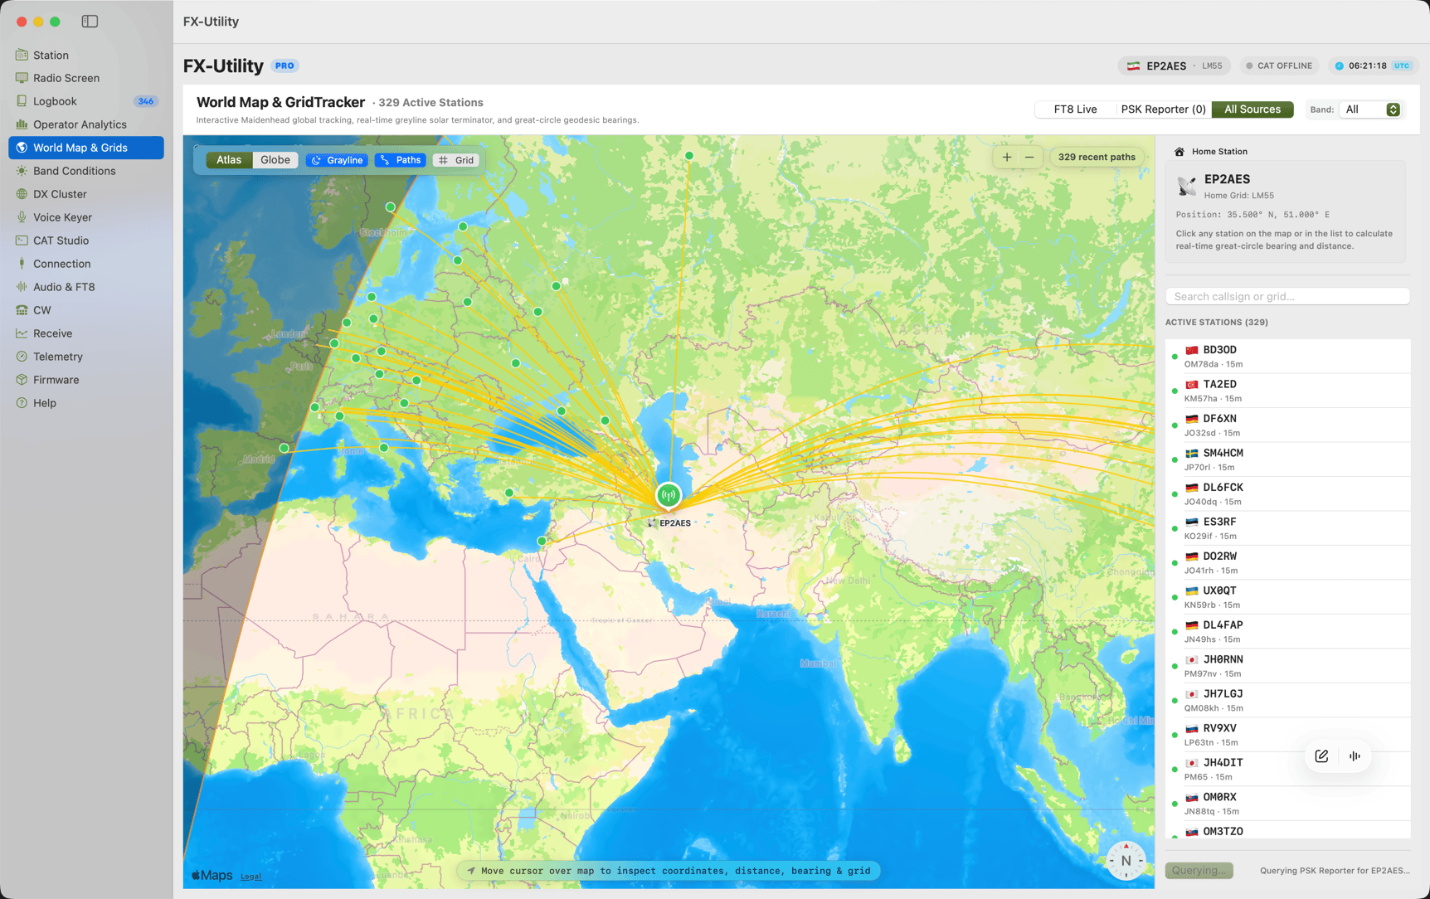Open Operator Analytics in the sidebar
Viewport: 1430px width, 899px height.
point(86,124)
